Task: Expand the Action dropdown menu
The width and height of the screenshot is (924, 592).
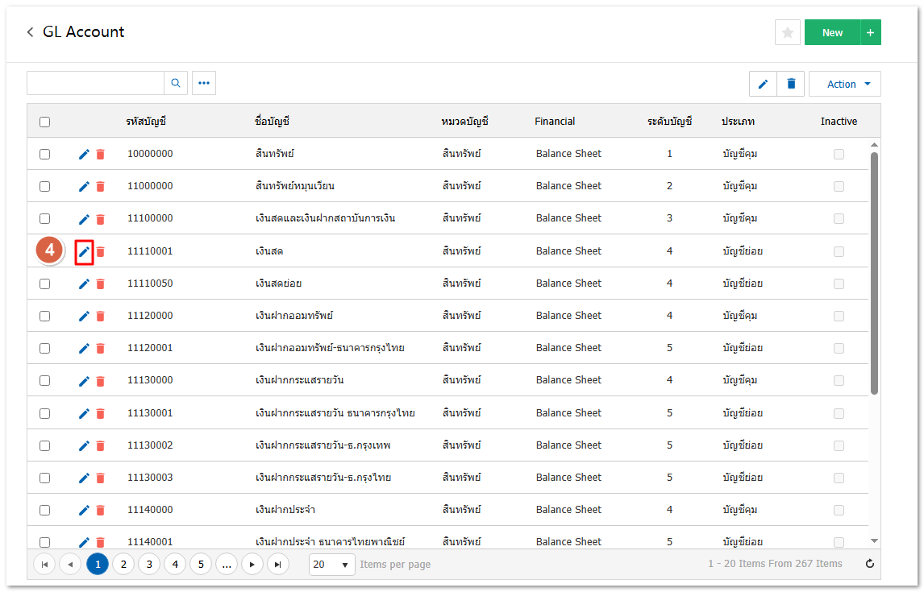Action: click(x=844, y=84)
